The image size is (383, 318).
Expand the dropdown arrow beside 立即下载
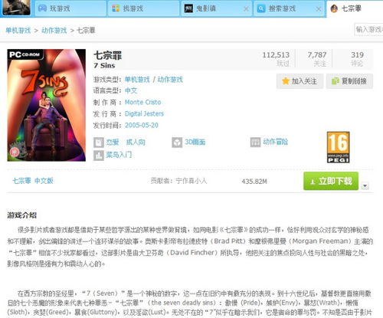click(365, 185)
